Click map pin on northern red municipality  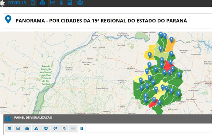coord(170,62)
